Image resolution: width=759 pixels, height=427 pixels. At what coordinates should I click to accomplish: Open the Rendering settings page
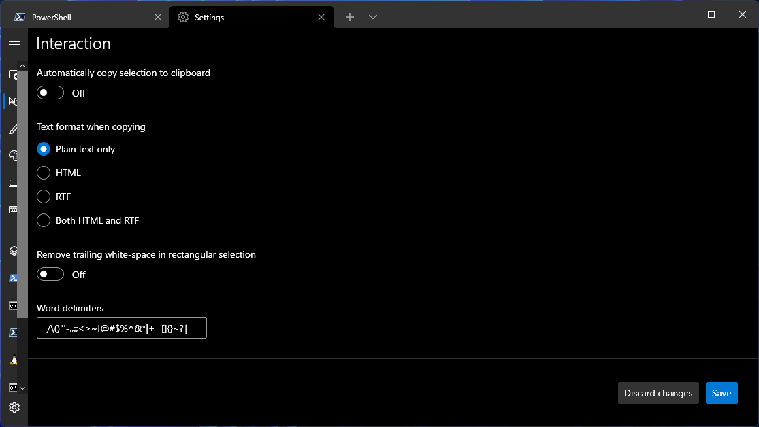click(x=14, y=182)
